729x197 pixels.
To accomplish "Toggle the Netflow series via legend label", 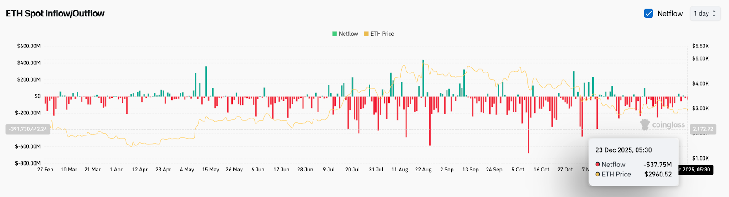I will pos(348,34).
